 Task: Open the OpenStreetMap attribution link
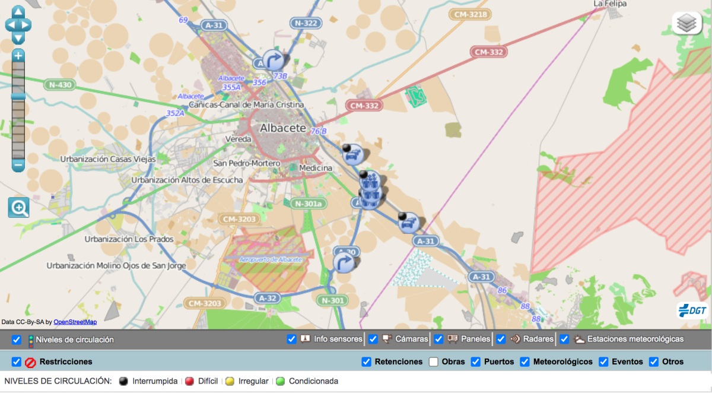[x=75, y=322]
